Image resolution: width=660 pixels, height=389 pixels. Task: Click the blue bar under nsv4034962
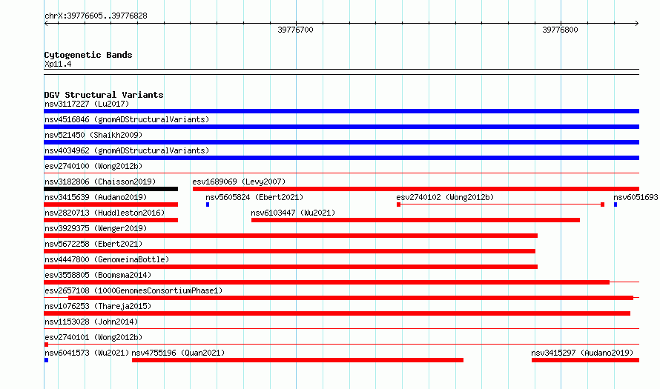(x=341, y=158)
